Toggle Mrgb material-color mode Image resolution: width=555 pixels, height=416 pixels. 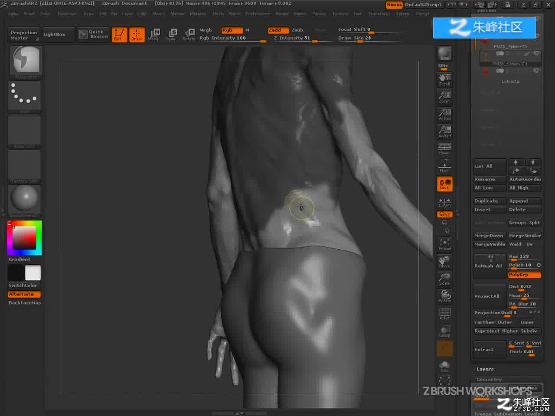206,30
